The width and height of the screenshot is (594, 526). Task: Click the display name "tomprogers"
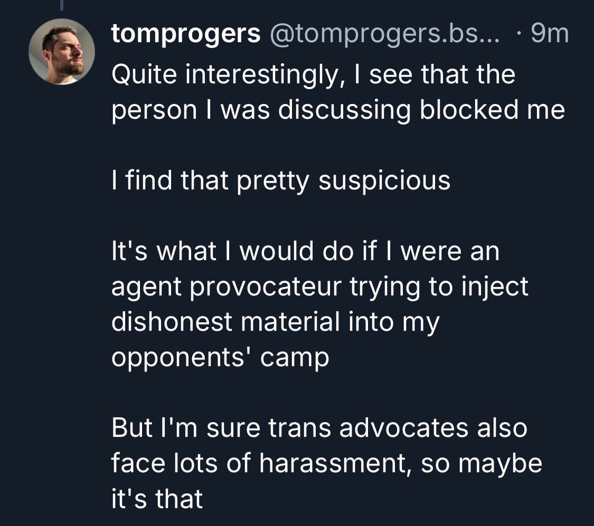click(186, 35)
